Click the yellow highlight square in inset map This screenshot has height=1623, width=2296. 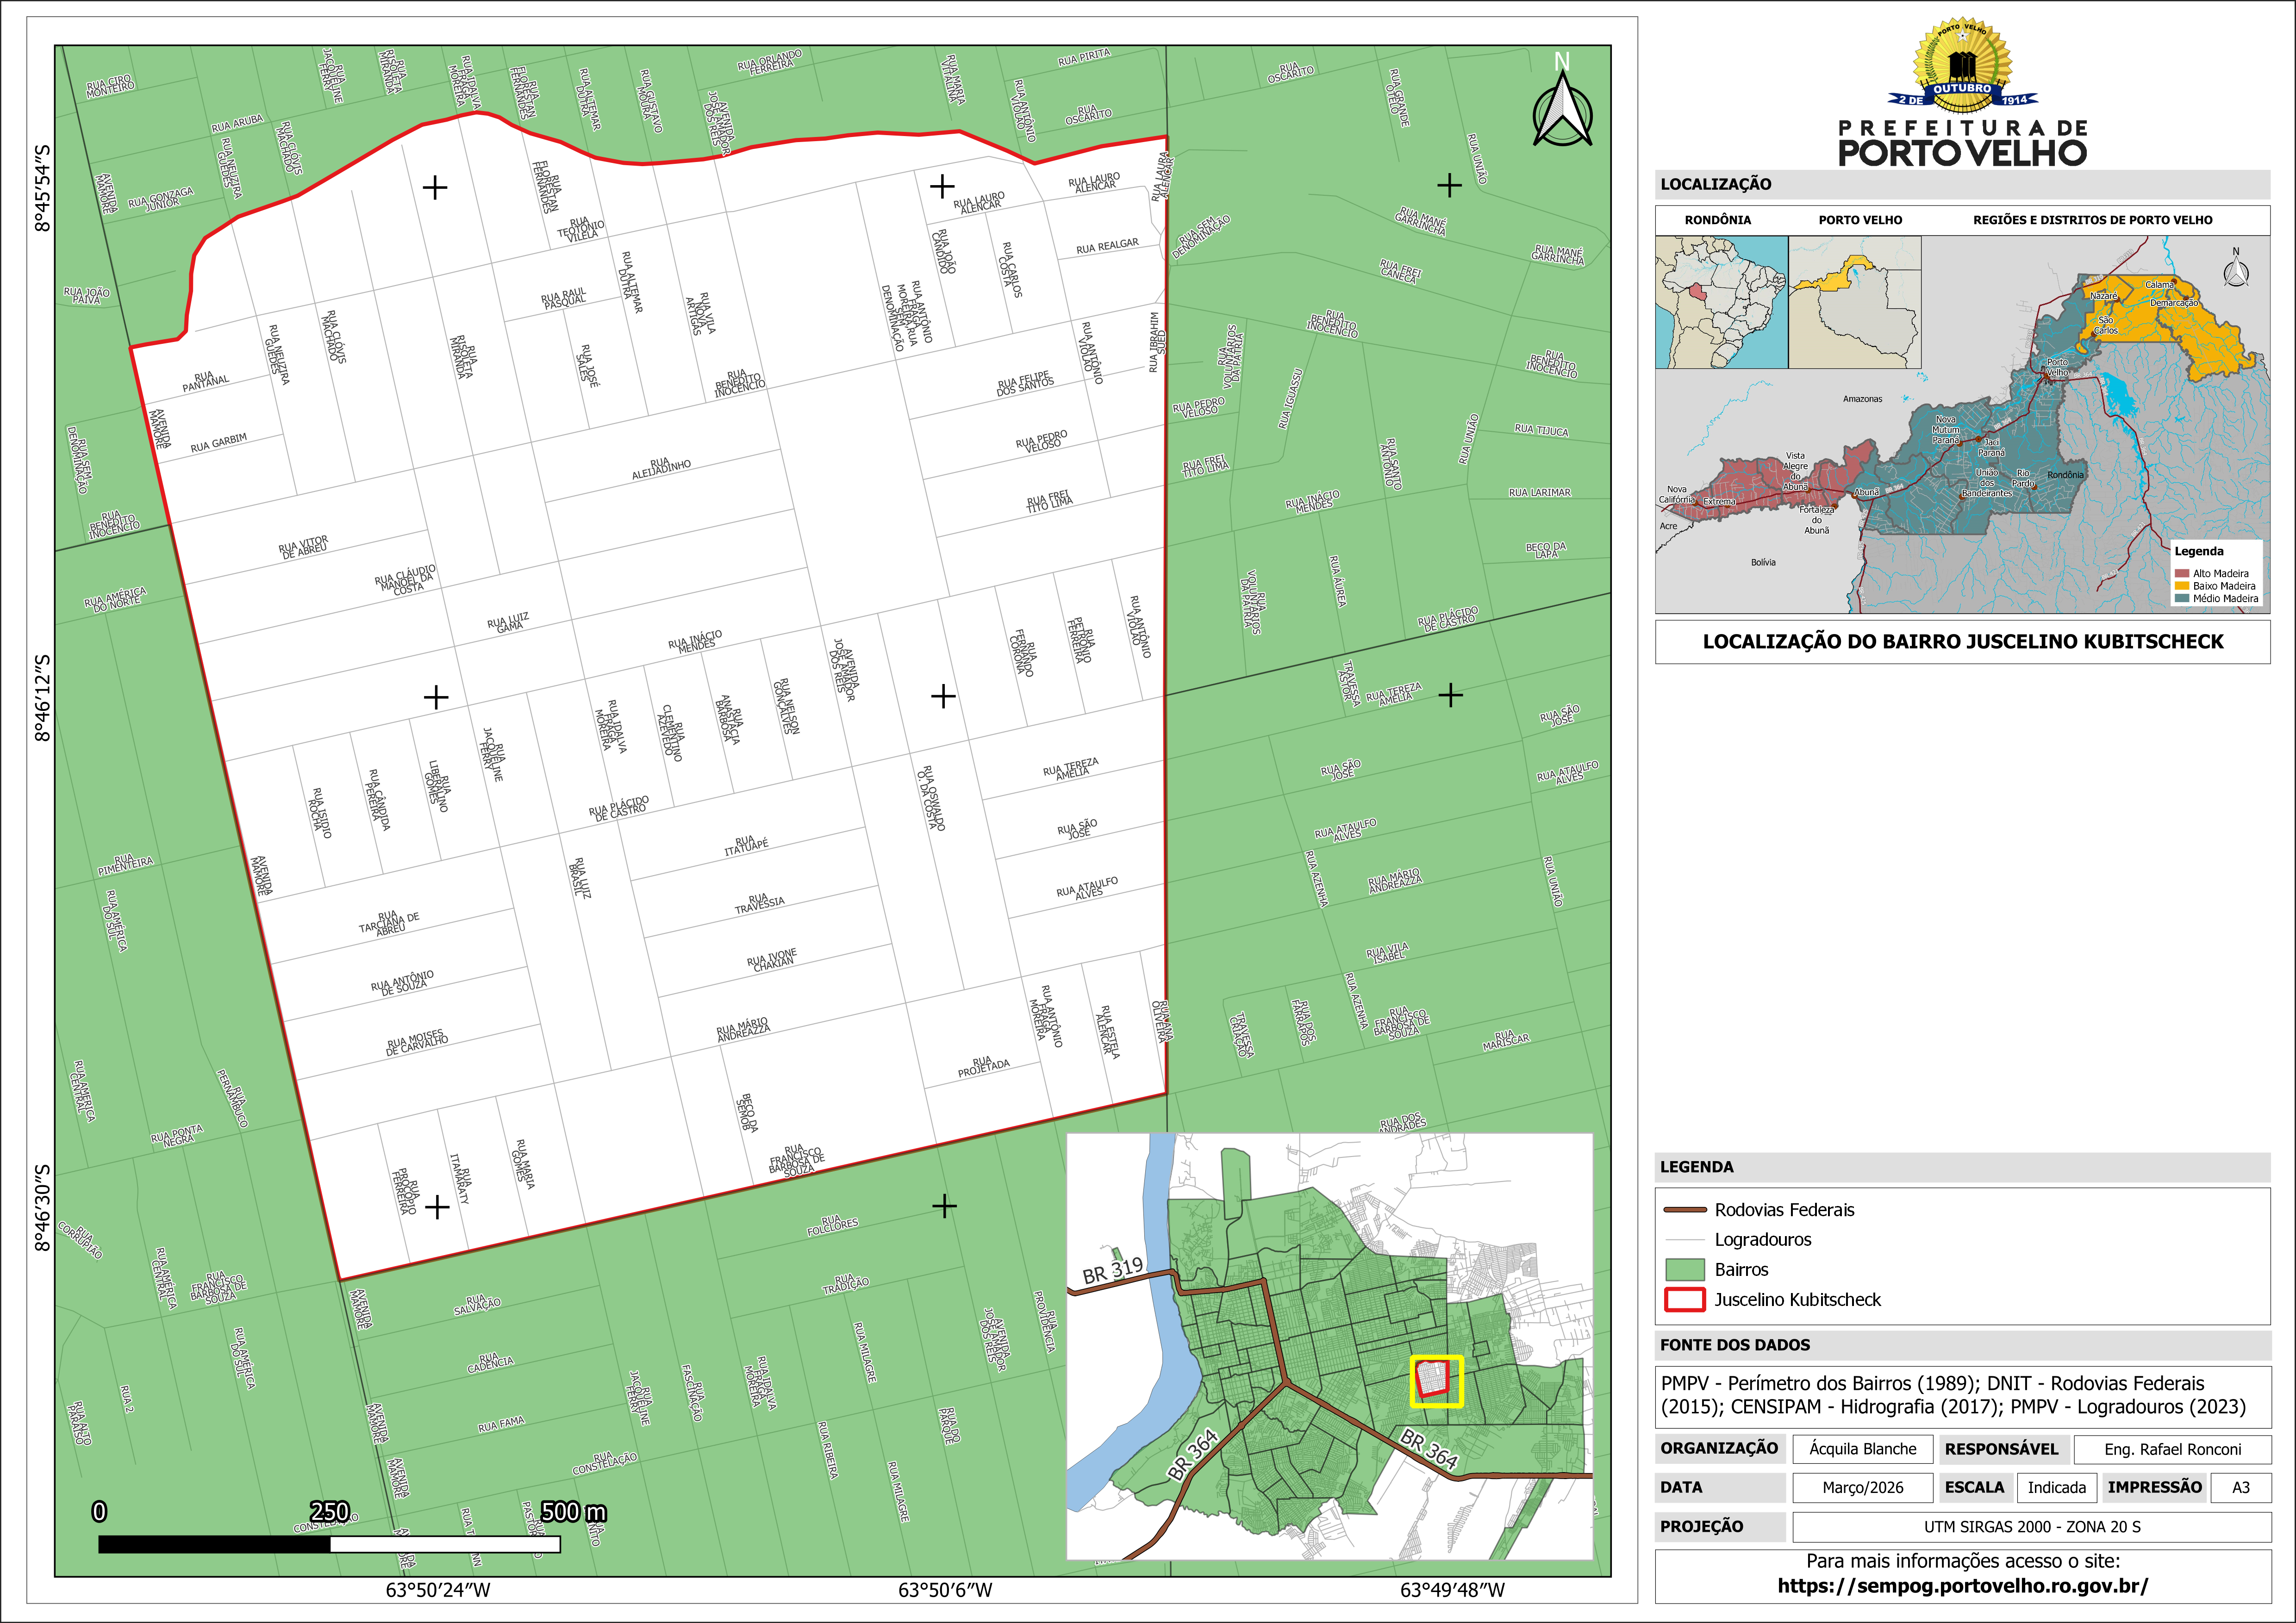(x=1437, y=1381)
